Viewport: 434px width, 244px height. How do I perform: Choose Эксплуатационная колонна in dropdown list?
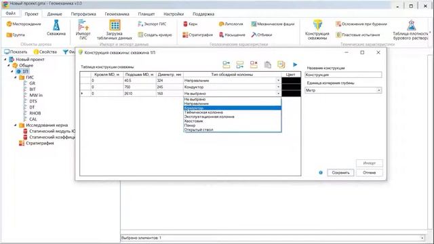tap(233, 117)
